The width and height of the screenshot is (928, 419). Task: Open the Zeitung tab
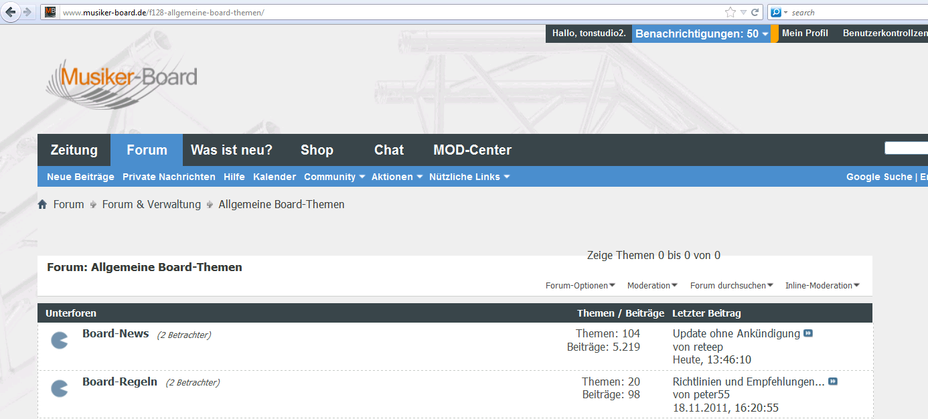tap(74, 150)
